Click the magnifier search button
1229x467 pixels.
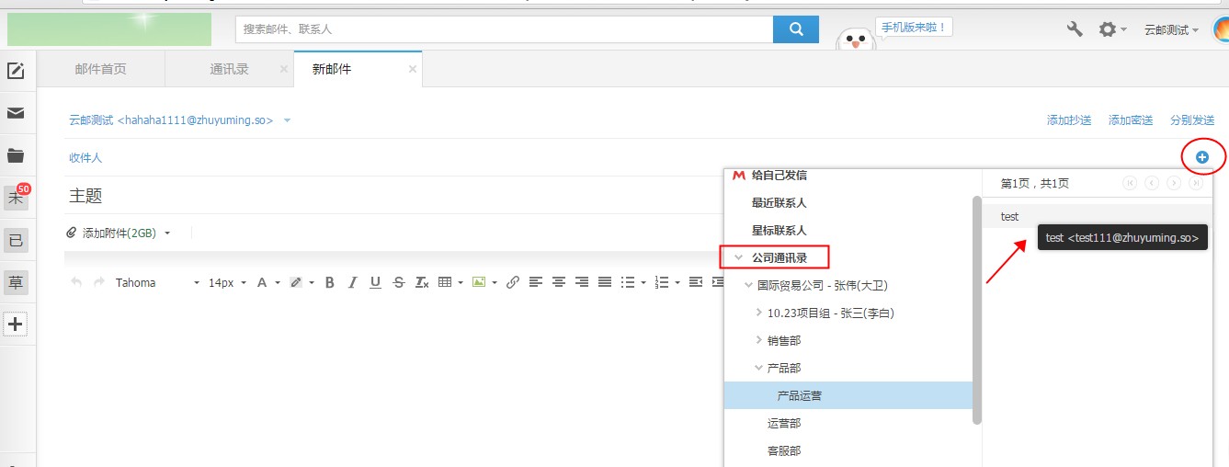[x=795, y=29]
